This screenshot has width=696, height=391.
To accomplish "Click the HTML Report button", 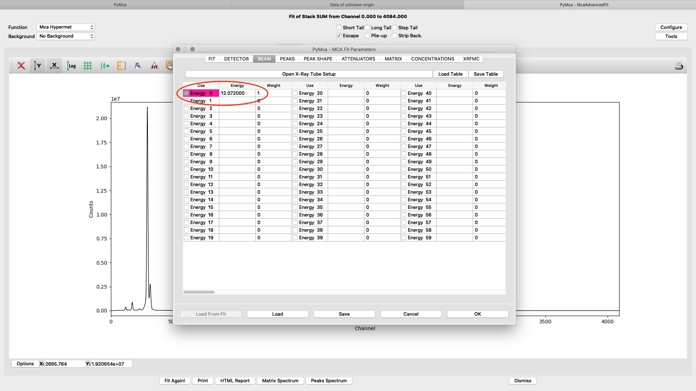I will pos(235,381).
